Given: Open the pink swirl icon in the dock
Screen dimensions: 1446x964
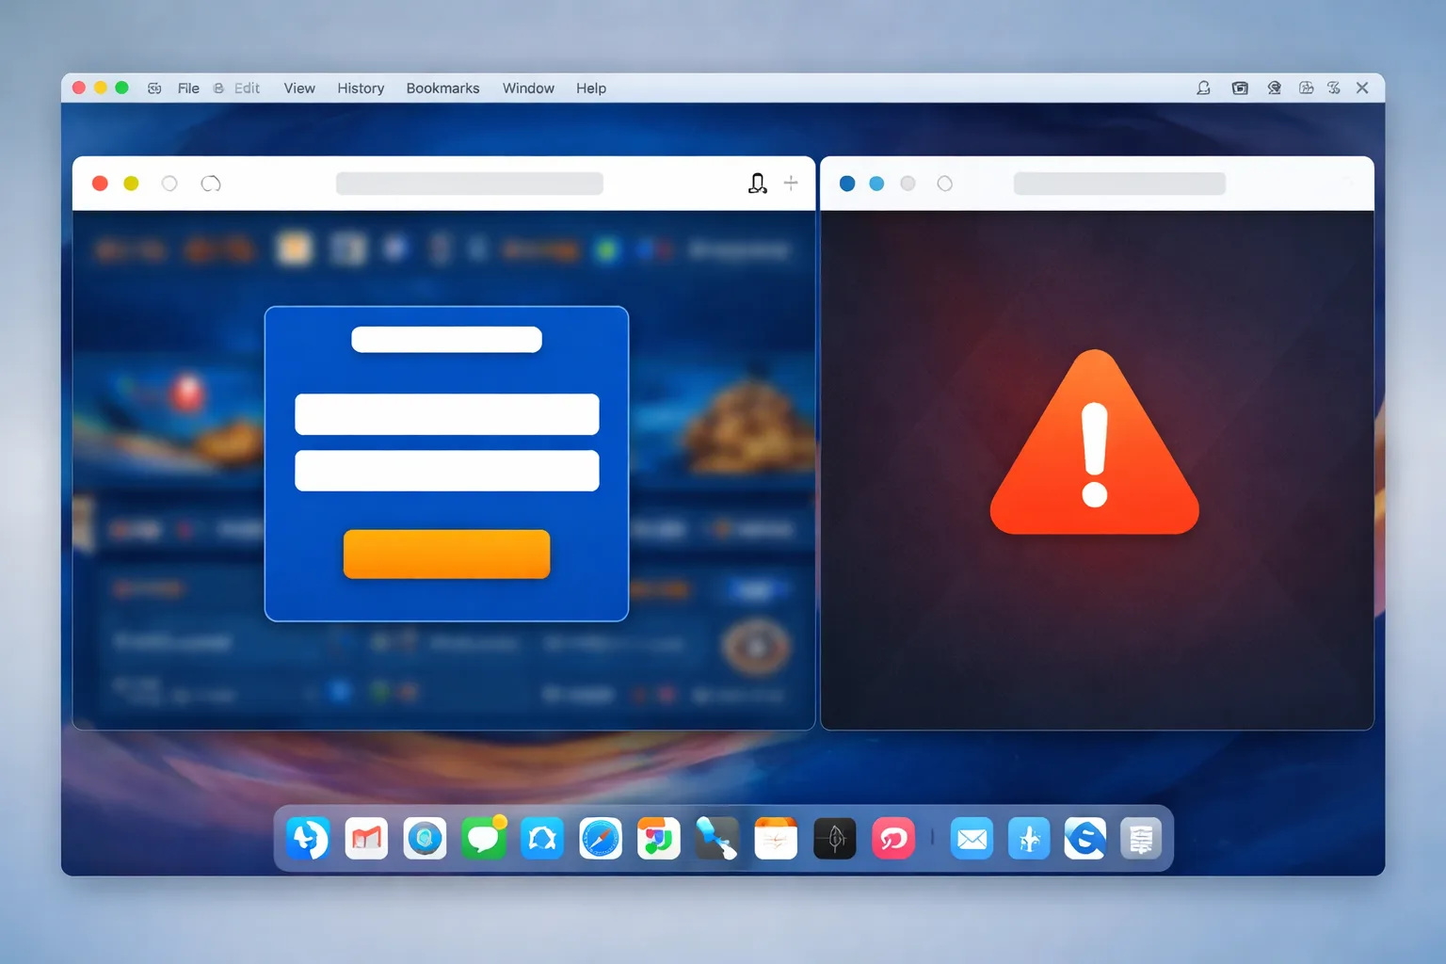Looking at the screenshot, I should (893, 839).
